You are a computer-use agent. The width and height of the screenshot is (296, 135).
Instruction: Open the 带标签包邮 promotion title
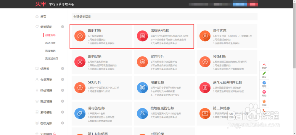click(x=96, y=108)
